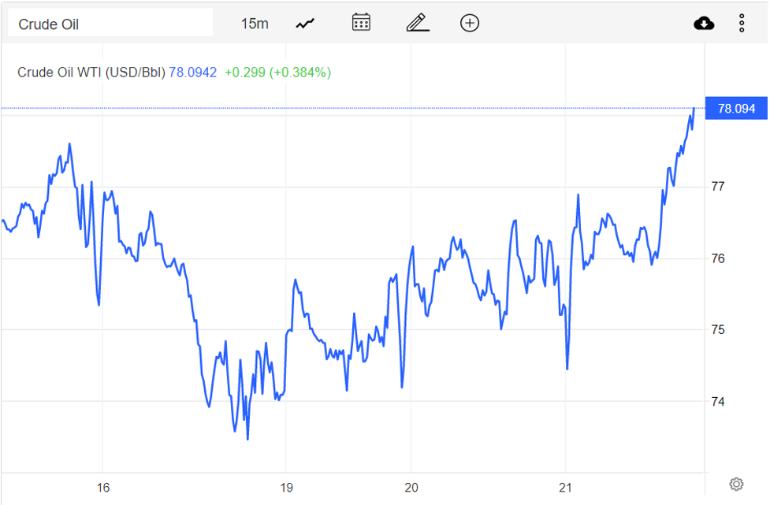770x505 pixels.
Task: Select the pencil drawing tool
Action: (417, 23)
